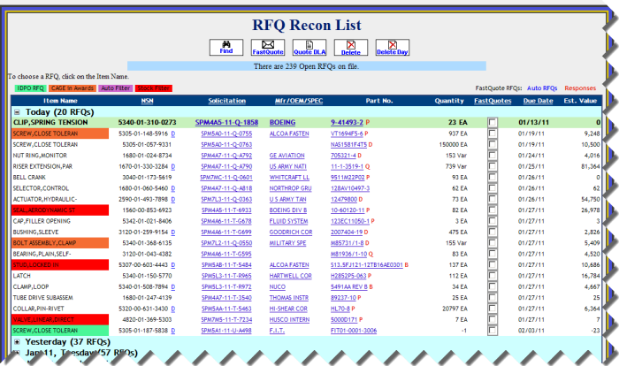
Task: Click D link beside NSN 5340-01-508-7894
Action: click(173, 286)
